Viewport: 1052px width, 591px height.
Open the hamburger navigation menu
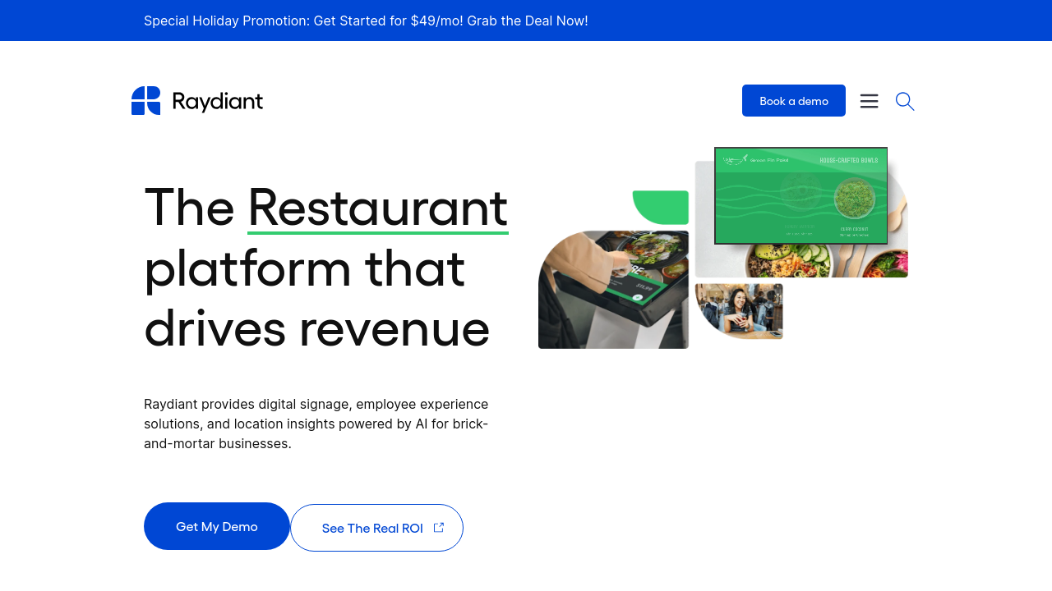[869, 101]
